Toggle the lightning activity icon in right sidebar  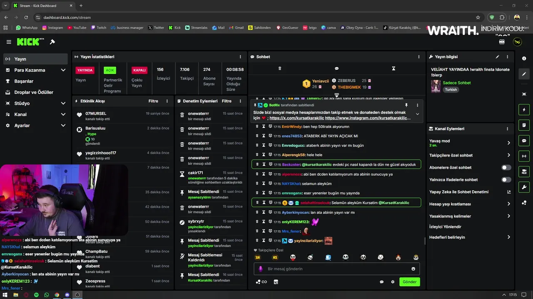click(524, 110)
